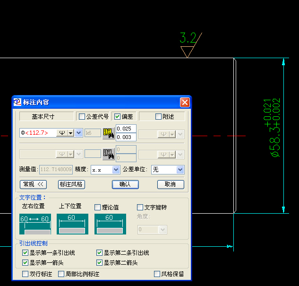Click the left-right text position thumbnail

point(35,224)
